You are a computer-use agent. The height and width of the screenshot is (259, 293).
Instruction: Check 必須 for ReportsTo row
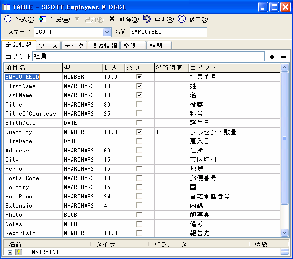(139, 233)
